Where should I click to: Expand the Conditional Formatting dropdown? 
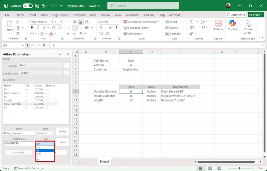141,22
